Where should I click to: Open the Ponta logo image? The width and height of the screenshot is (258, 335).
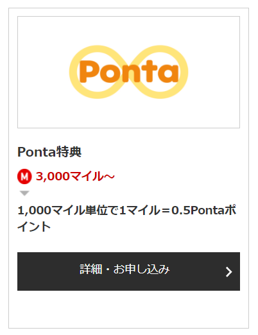128,72
